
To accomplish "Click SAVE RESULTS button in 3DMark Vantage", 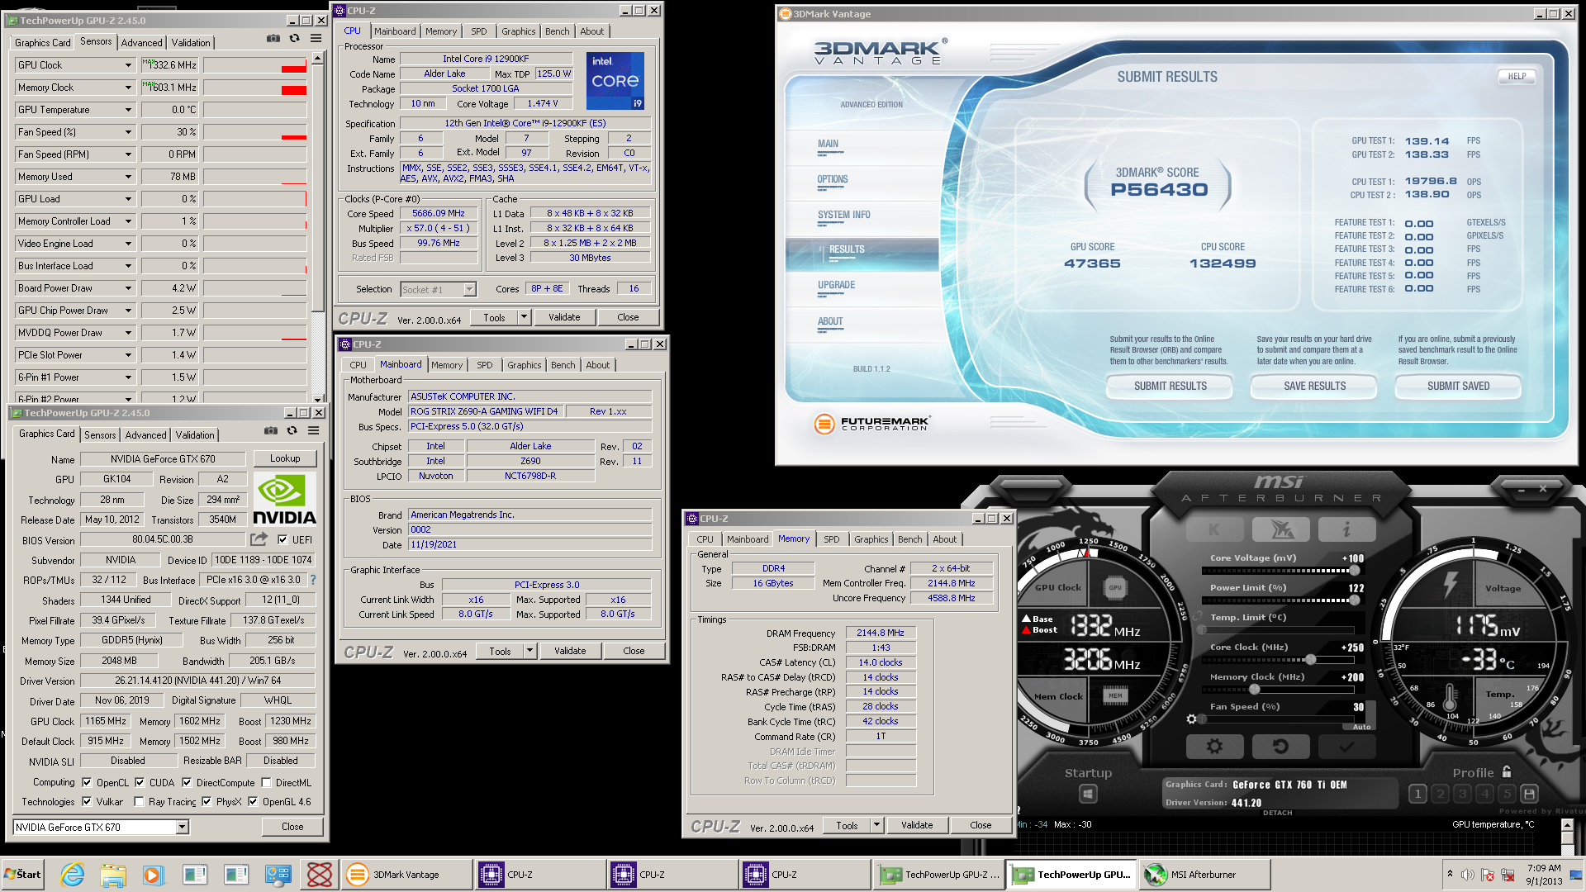I will (x=1314, y=386).
